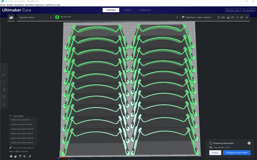Viewport: 257px width, 160px height.
Task: Switch to 3D perspective view cube icon
Action: click(x=11, y=156)
